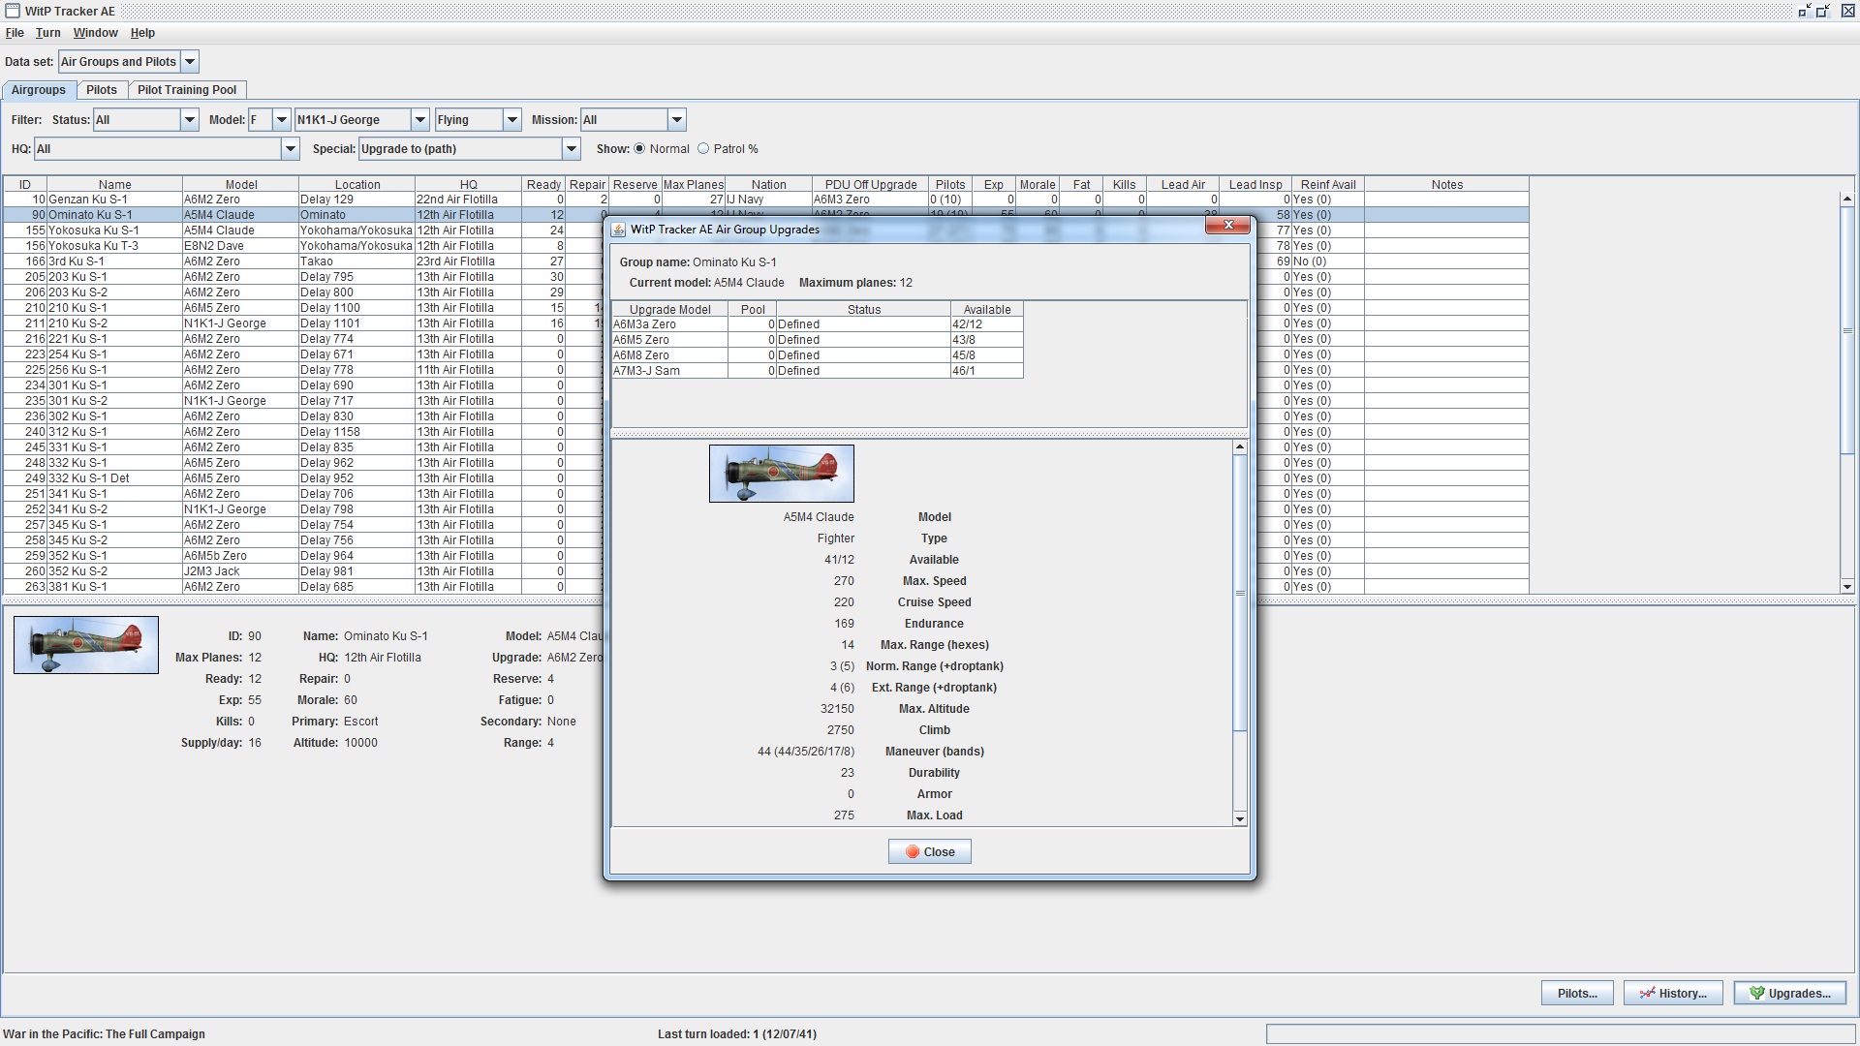Select the Patrol % radio button
The image size is (1860, 1046).
[x=703, y=149]
